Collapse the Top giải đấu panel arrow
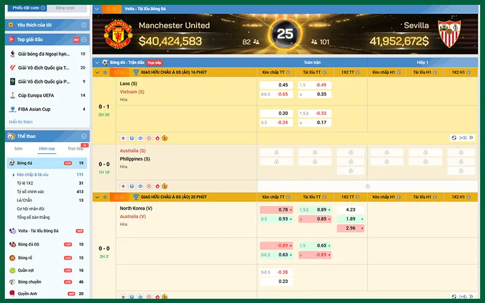Viewport: 485px width, 303px height. click(x=84, y=39)
